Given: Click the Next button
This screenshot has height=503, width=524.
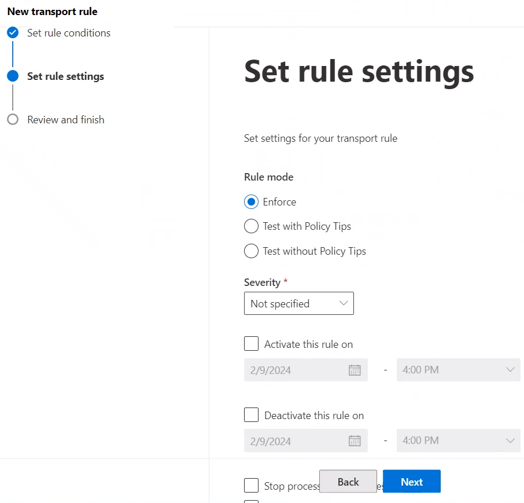Looking at the screenshot, I should point(411,482).
